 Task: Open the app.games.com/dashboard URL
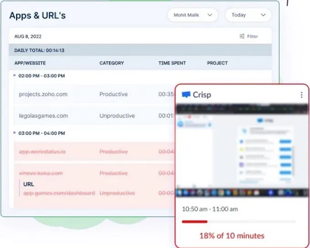pos(59,193)
